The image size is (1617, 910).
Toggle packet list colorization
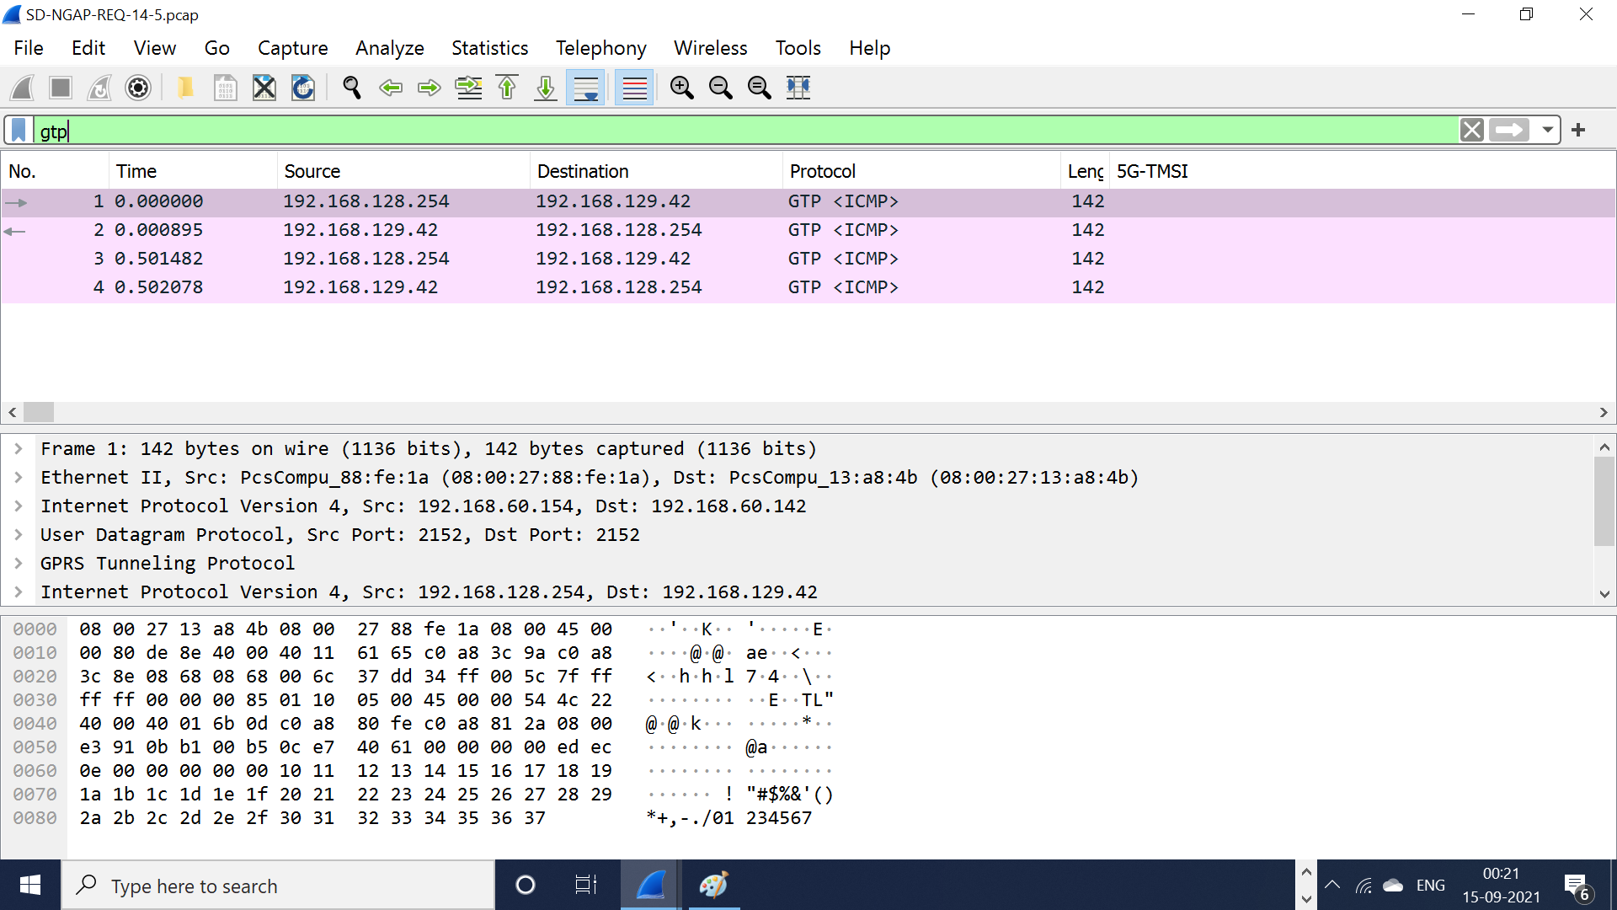pyautogui.click(x=633, y=88)
